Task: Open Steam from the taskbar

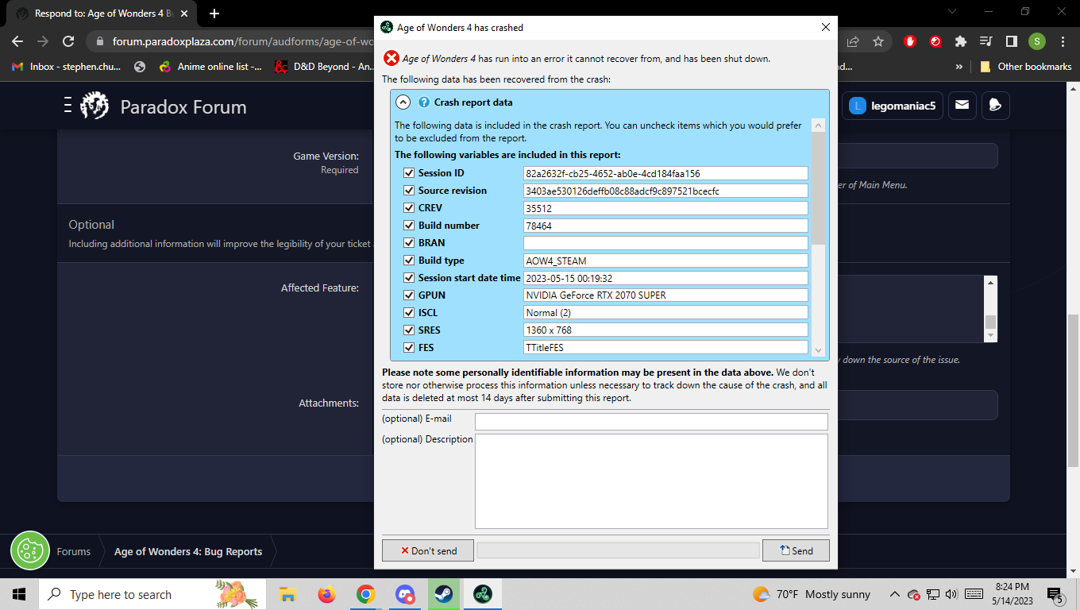Action: [x=443, y=594]
